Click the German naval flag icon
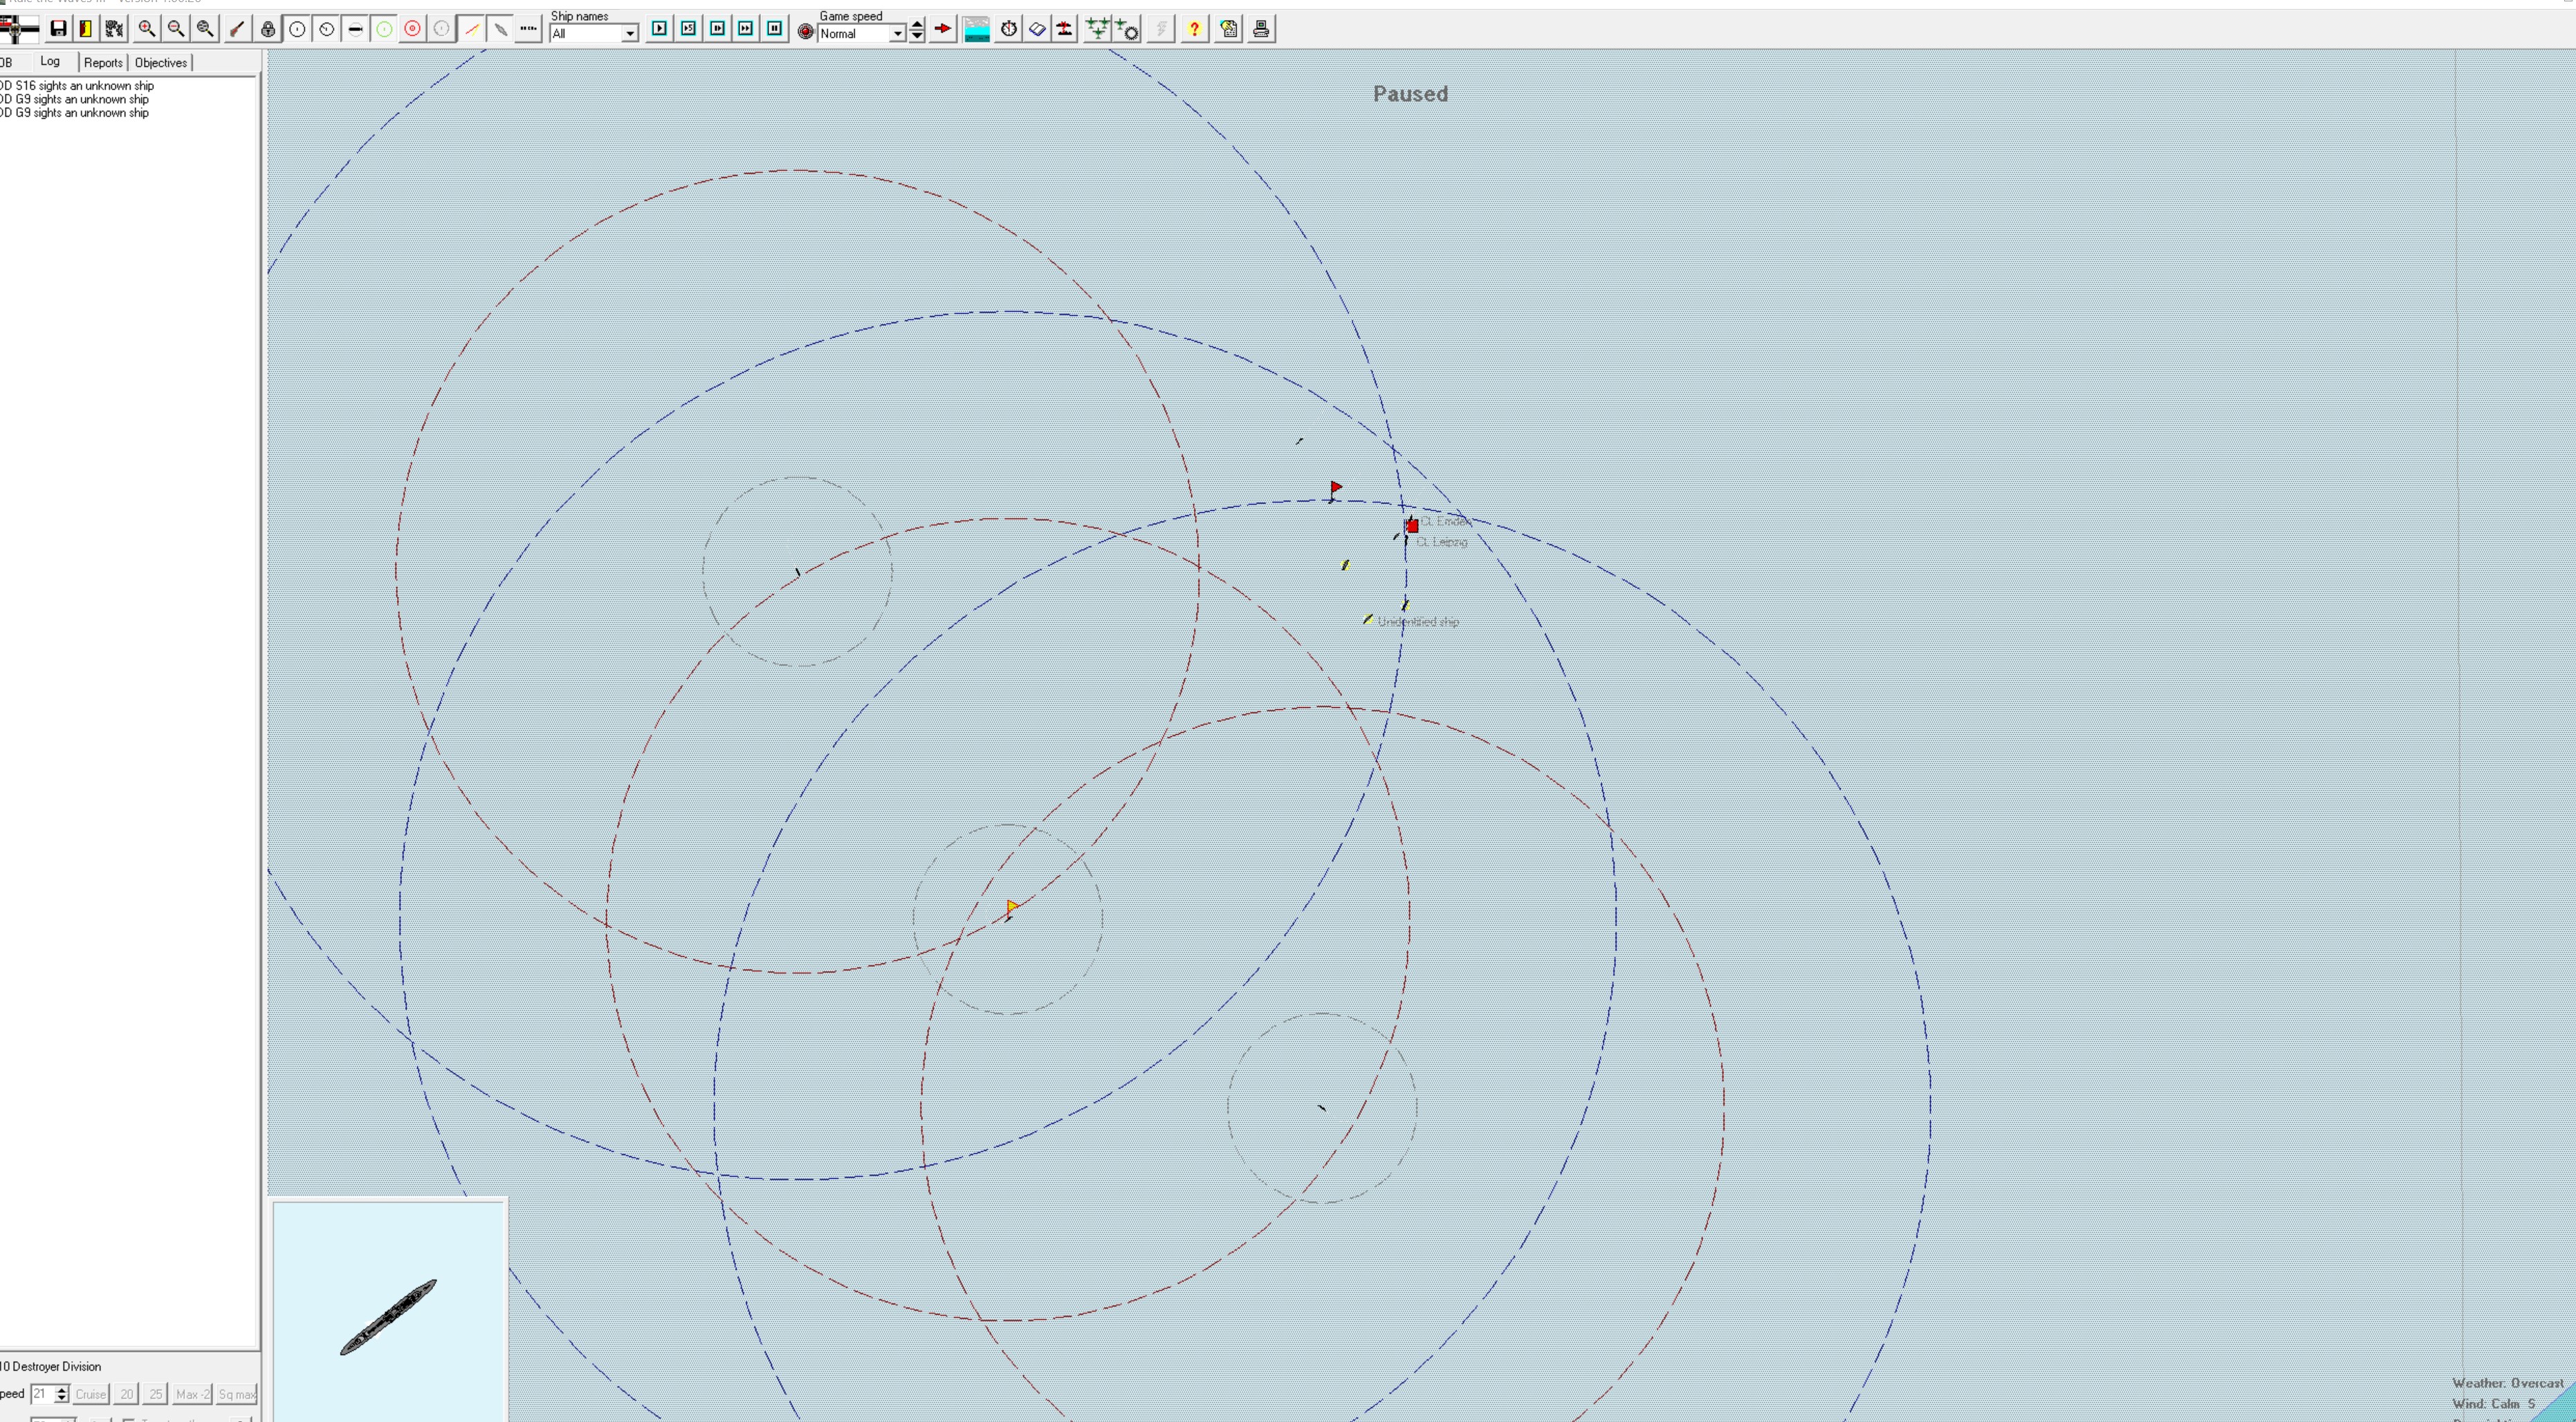Viewport: 2576px width, 1422px height. (x=19, y=29)
